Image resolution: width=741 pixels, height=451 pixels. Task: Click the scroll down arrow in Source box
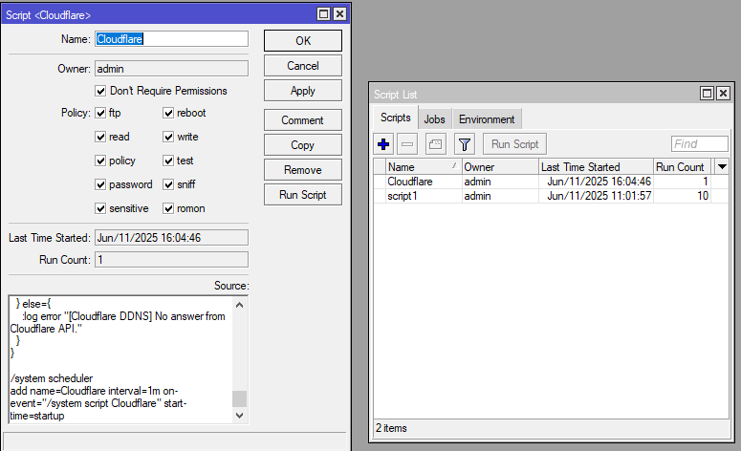pos(240,415)
